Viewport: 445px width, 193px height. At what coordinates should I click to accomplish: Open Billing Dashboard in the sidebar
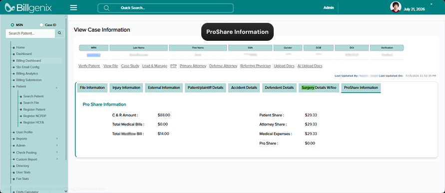(x=28, y=61)
